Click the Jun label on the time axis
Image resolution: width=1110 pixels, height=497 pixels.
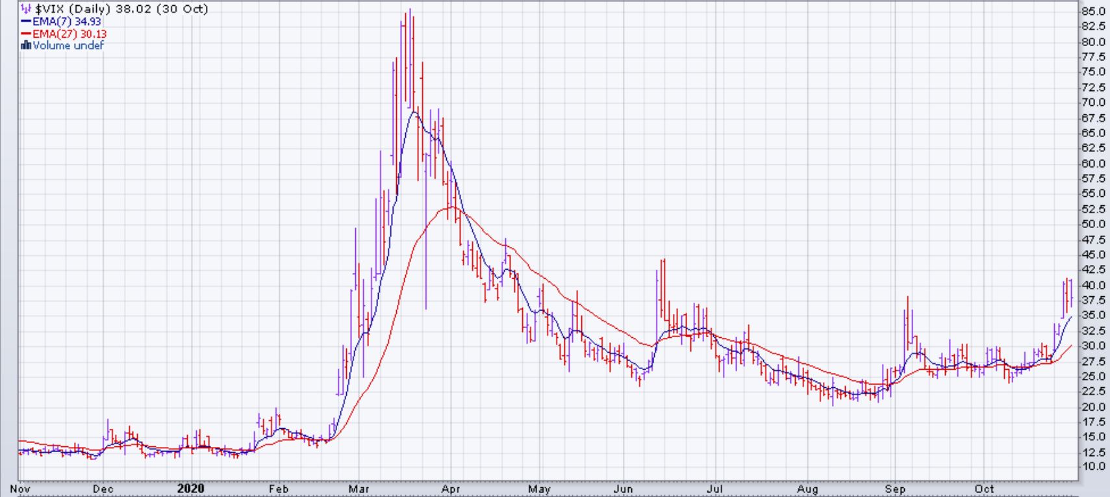click(x=623, y=489)
